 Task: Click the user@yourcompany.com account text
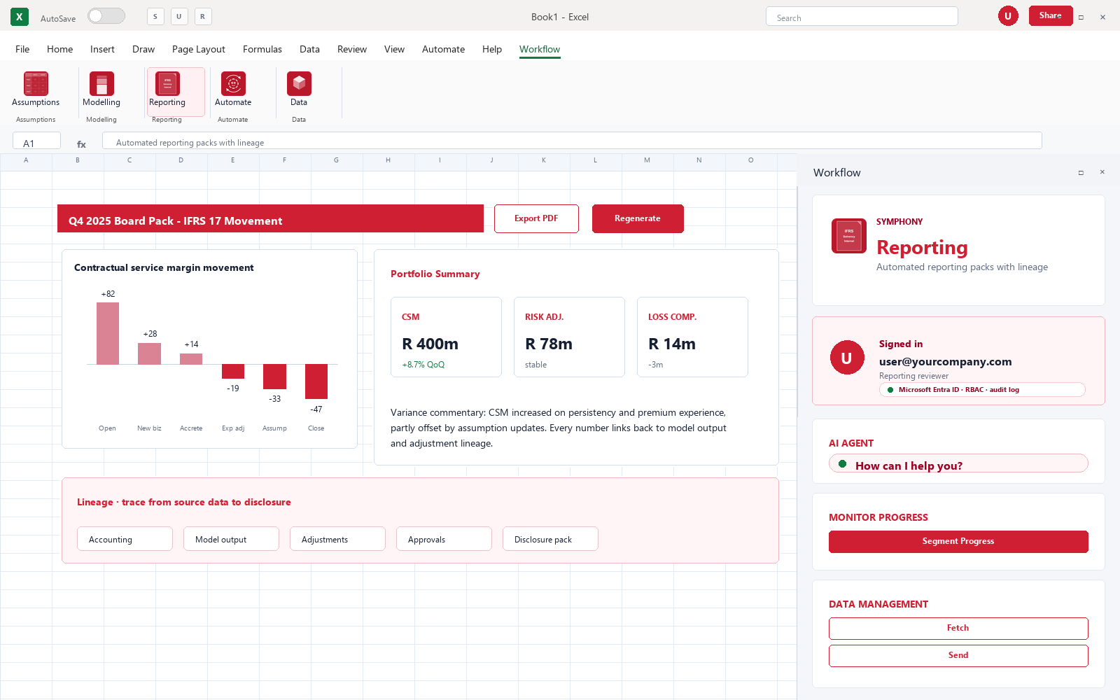coord(945,361)
